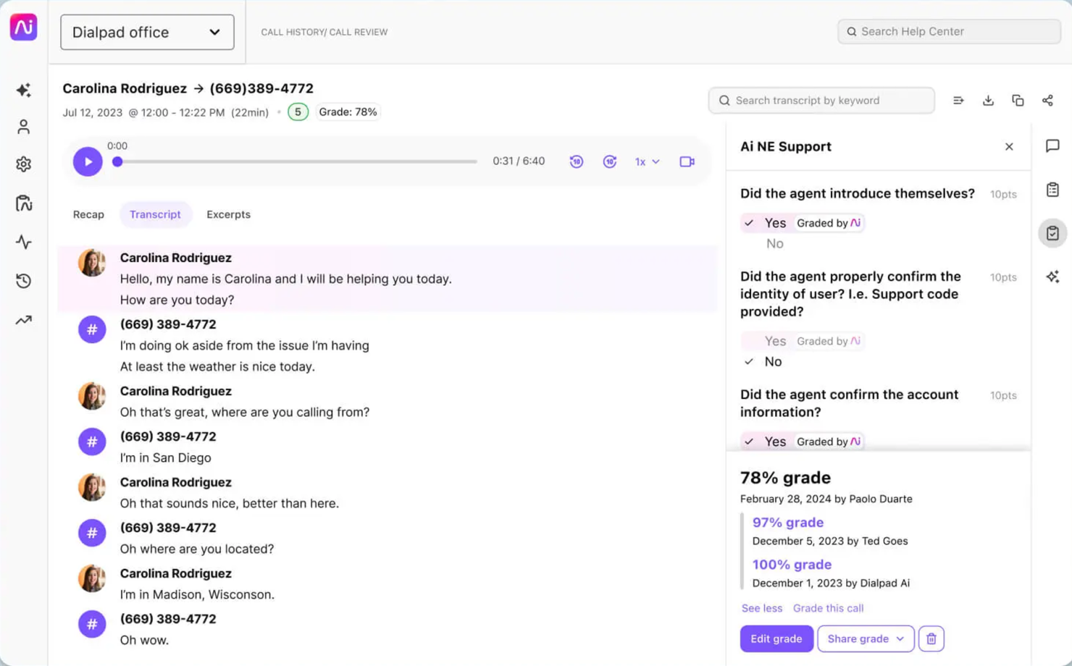Change the 1x playback speed
Viewport: 1072px width, 666px height.
click(647, 161)
